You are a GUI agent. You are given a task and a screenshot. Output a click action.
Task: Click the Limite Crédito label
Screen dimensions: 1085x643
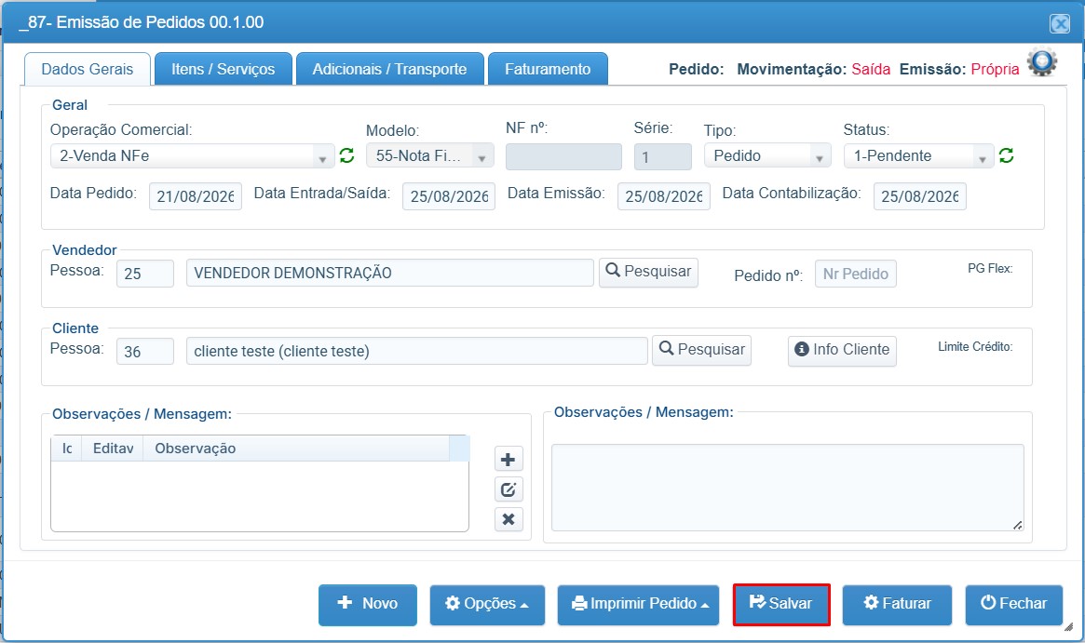975,346
